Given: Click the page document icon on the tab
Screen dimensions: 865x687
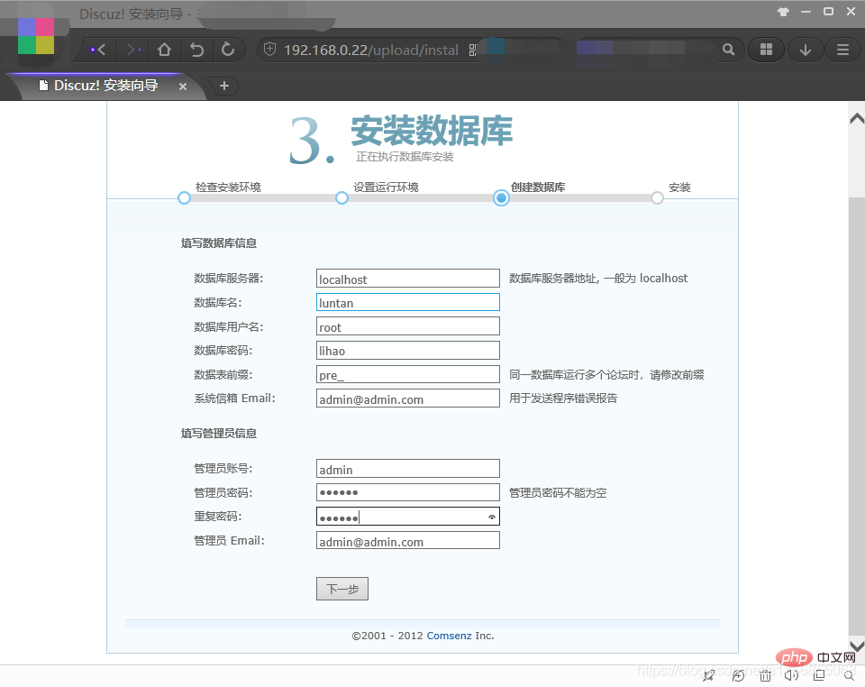Looking at the screenshot, I should click(43, 85).
